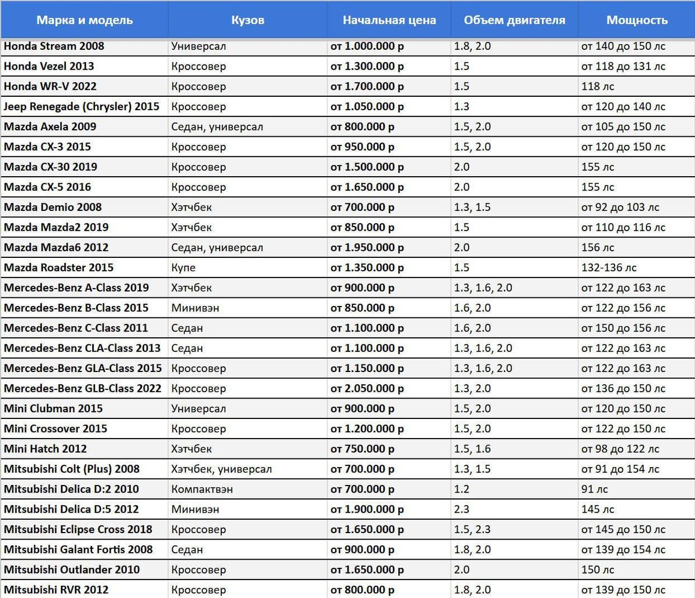Click power '132-136 лс' for Mazda Roadster
695x598 pixels.
(637, 268)
